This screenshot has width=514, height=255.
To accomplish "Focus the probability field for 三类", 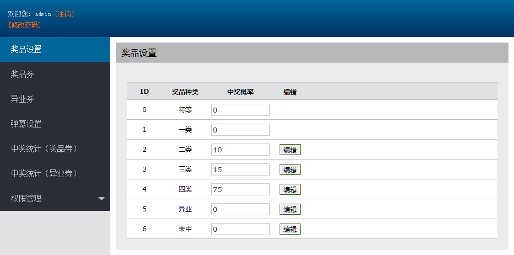I will pos(240,169).
